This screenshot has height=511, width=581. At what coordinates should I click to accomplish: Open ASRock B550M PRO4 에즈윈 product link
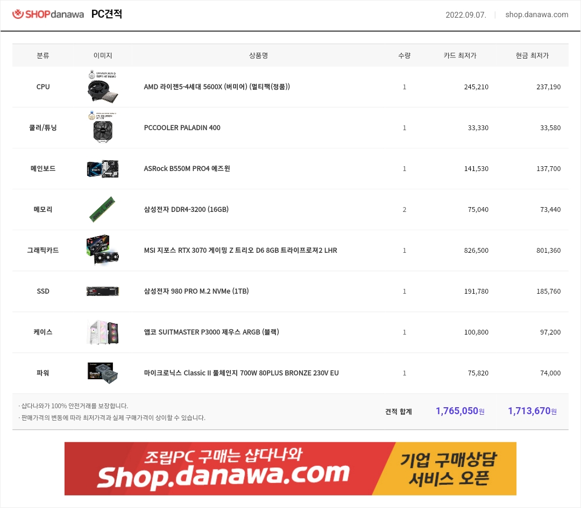[187, 168]
